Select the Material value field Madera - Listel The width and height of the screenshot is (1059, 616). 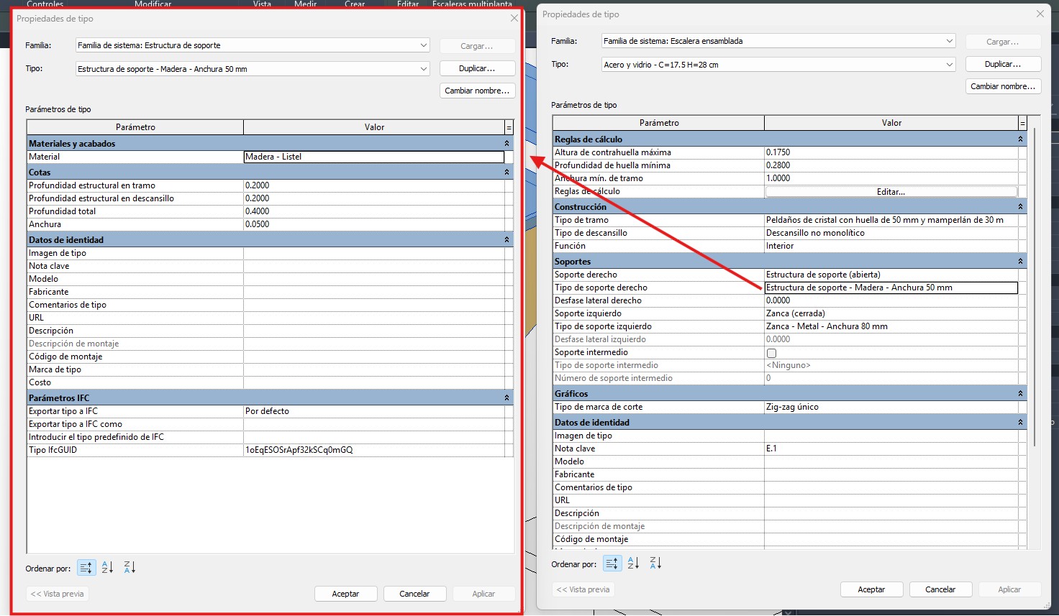pos(374,157)
